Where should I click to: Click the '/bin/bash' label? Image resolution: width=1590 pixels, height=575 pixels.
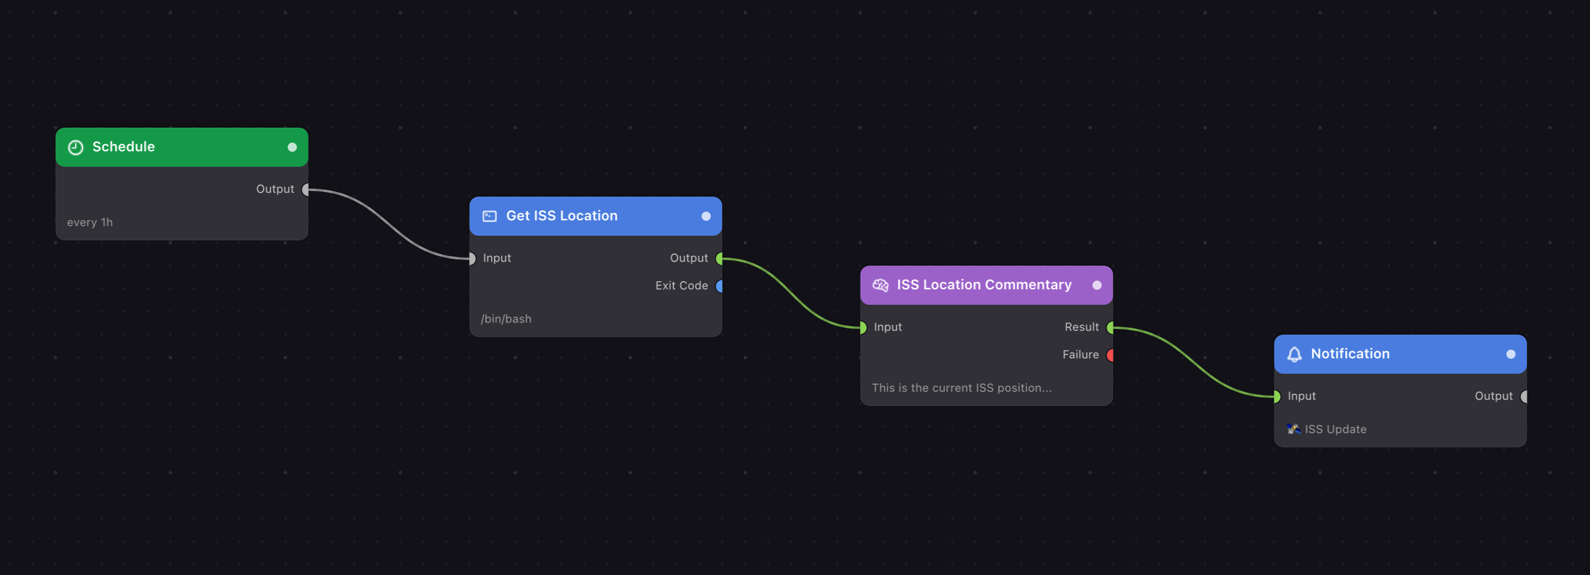click(x=506, y=319)
